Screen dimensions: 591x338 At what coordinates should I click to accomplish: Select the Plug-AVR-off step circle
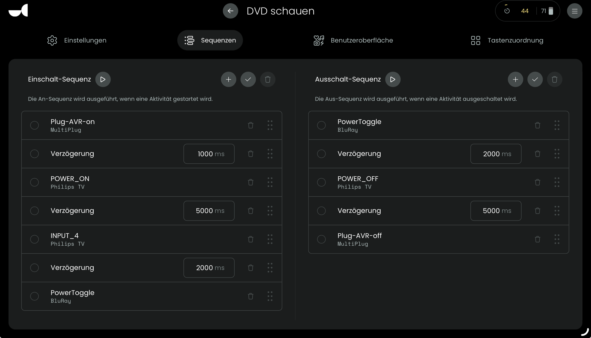(x=321, y=239)
